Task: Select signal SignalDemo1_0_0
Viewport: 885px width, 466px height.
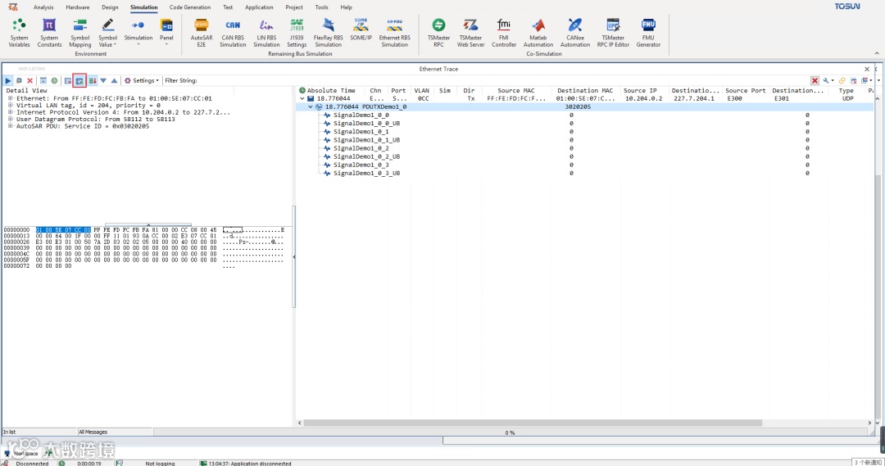Action: [x=361, y=115]
